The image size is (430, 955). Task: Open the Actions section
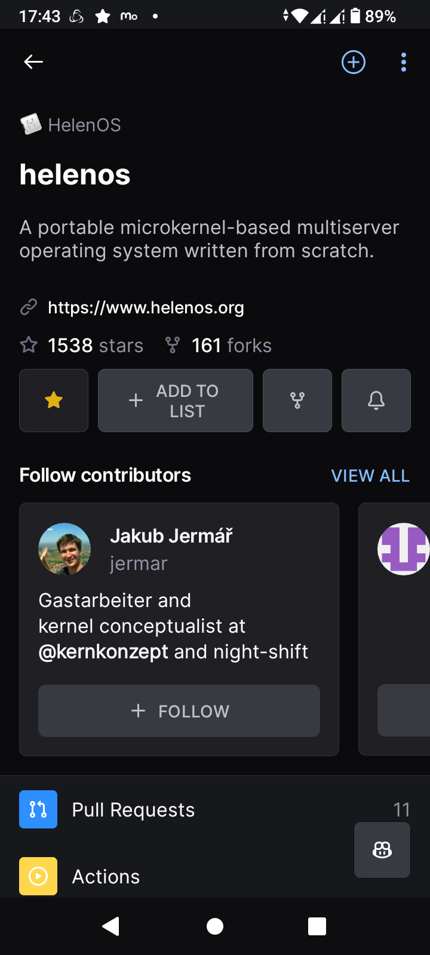pos(106,876)
